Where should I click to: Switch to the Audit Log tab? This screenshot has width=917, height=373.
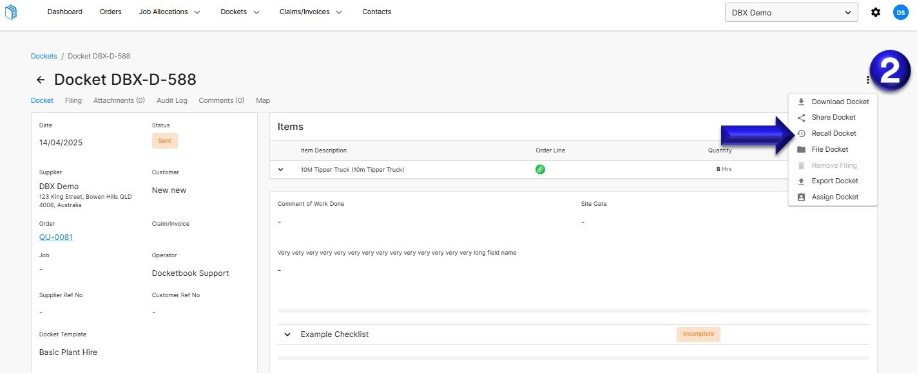tap(172, 100)
